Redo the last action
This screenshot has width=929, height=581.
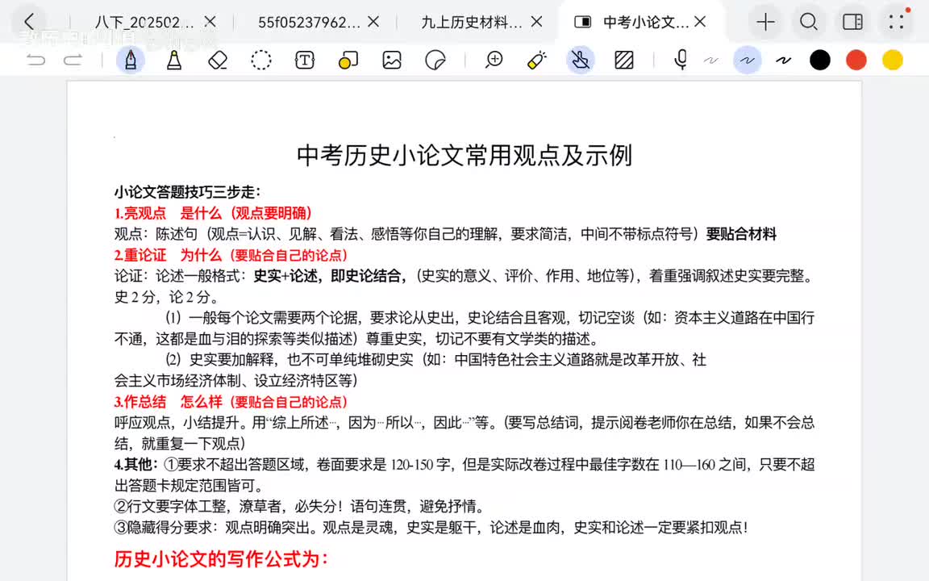click(73, 60)
